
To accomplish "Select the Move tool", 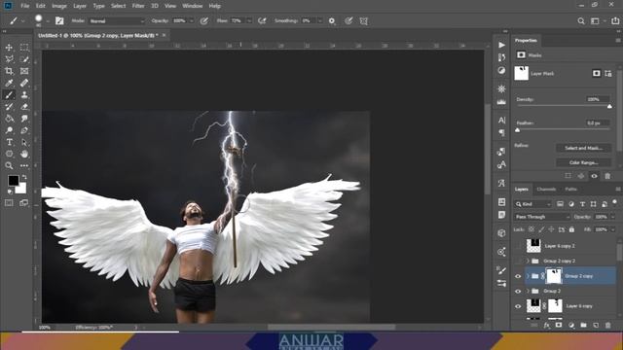I will pyautogui.click(x=9, y=48).
